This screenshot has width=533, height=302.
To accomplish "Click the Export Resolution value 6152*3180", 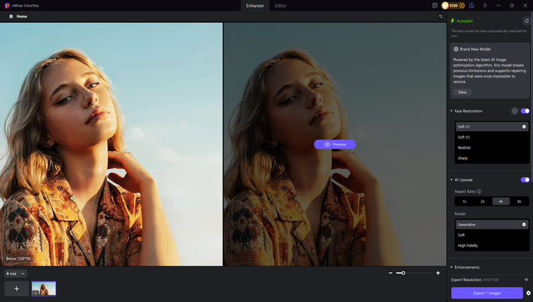I will (491, 280).
